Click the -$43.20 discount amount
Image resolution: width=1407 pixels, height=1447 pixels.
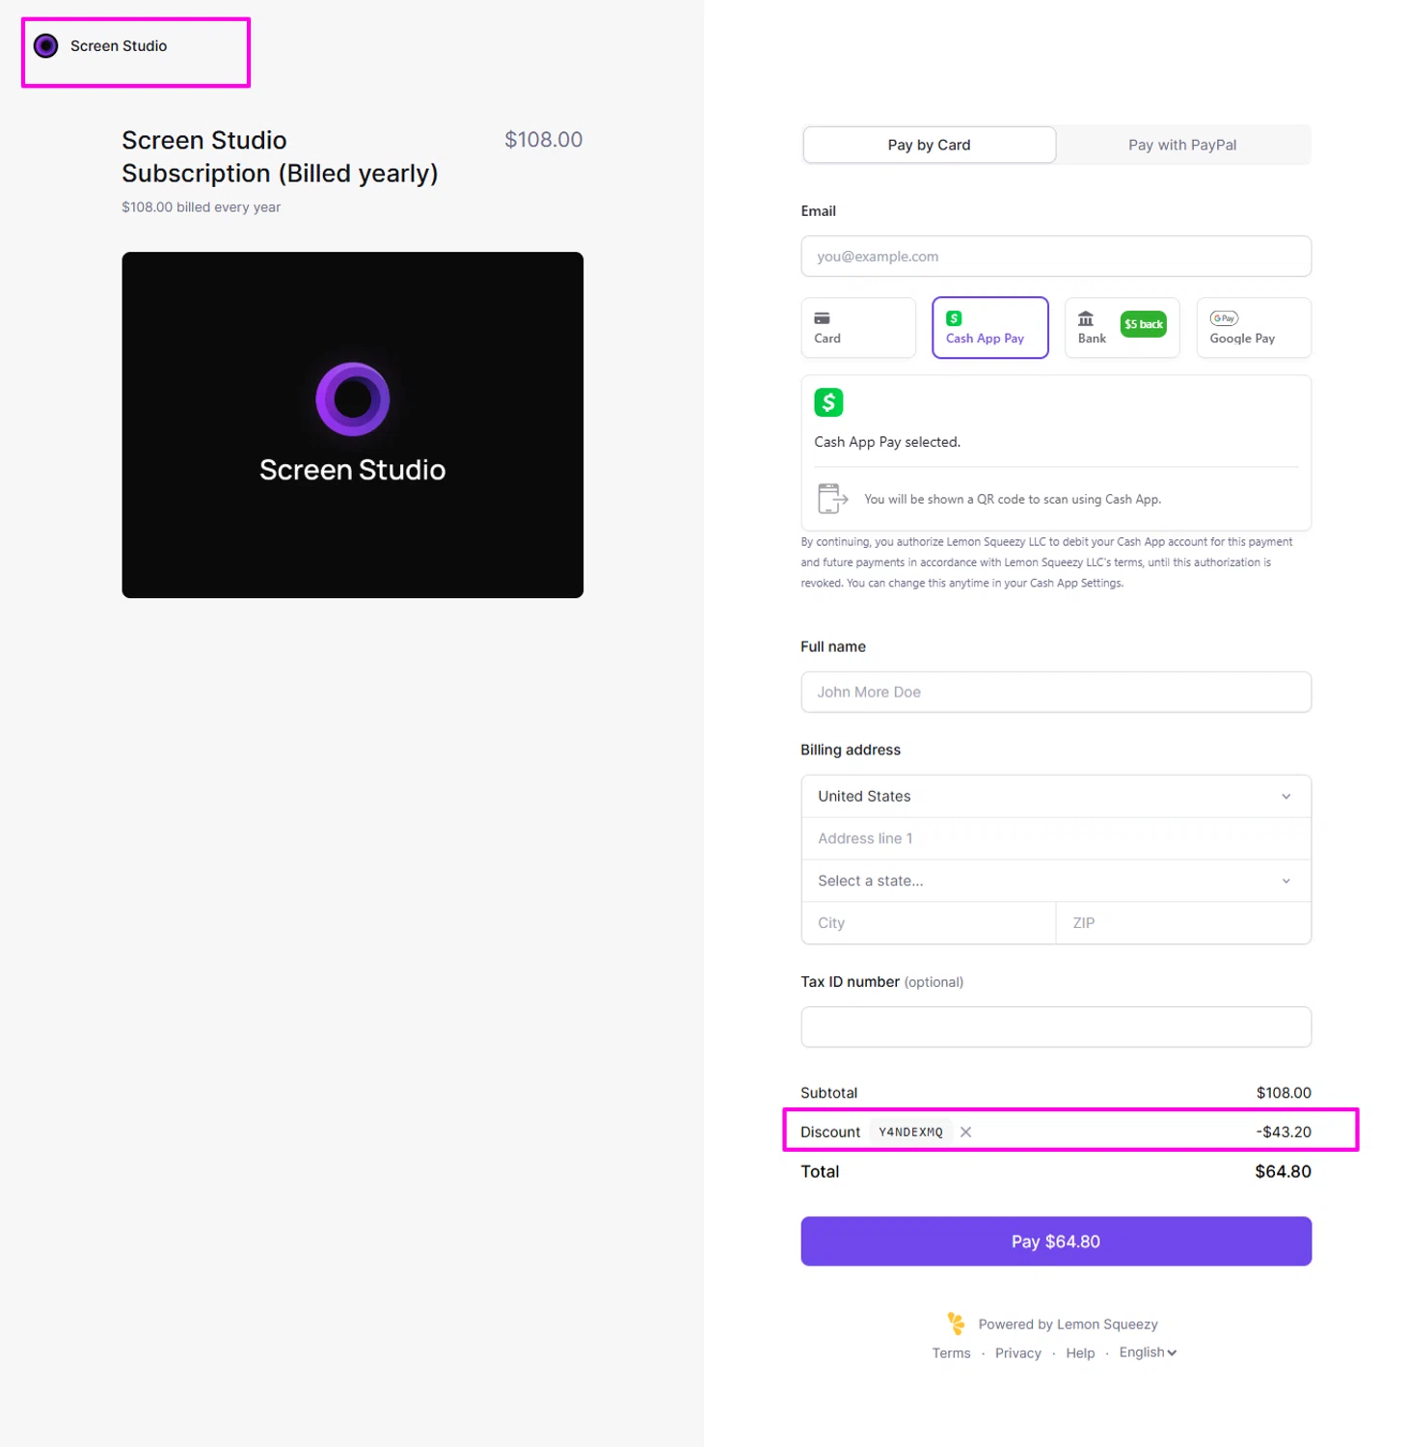[x=1284, y=1132]
